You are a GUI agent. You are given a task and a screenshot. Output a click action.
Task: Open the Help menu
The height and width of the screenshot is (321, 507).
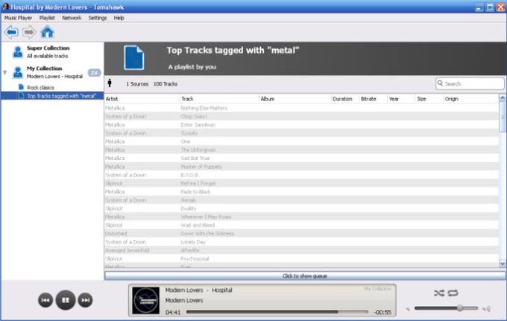click(119, 18)
